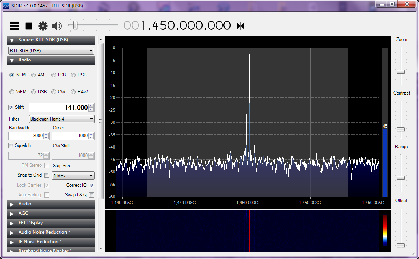The width and height of the screenshot is (419, 259).
Task: Open the settings gear configuration
Action: [43, 26]
